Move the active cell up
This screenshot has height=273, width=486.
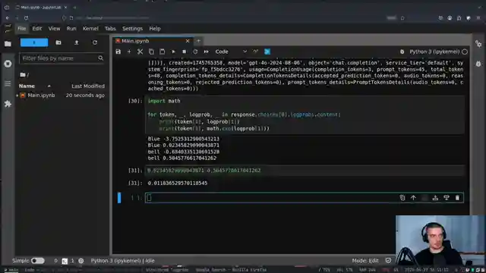coord(413,198)
